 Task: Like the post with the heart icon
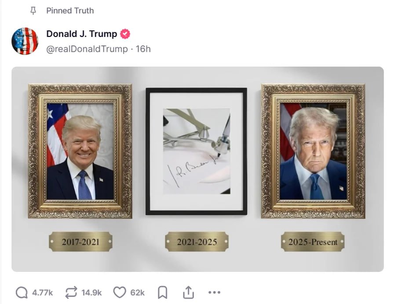120,293
